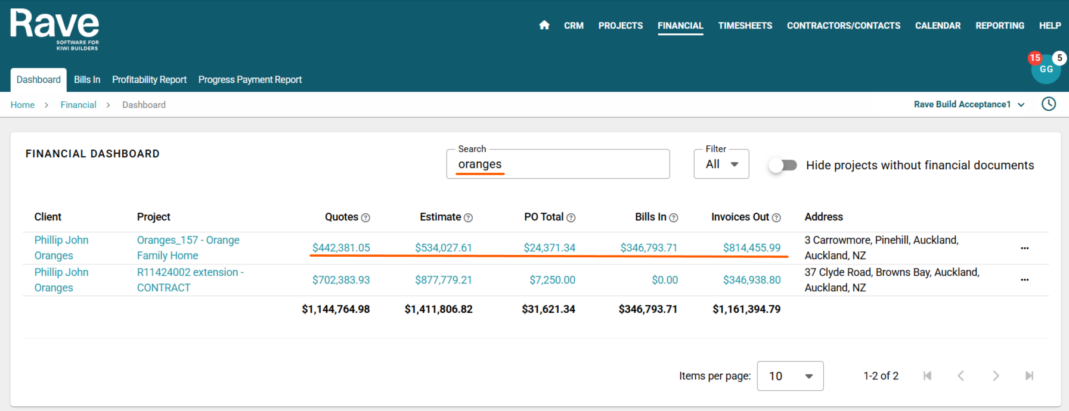Viewport: 1069px width, 411px height.
Task: Expand the Items per page dropdown
Action: (790, 376)
